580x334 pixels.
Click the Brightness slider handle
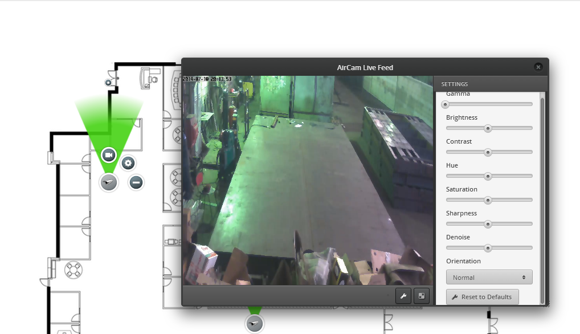(x=488, y=128)
